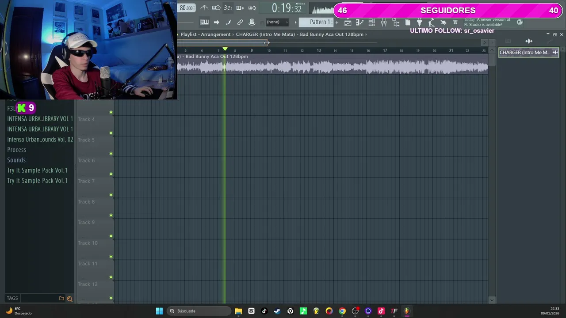Click the metronome icon in the toolbar
Screen dimensions: 566x318
(x=204, y=8)
